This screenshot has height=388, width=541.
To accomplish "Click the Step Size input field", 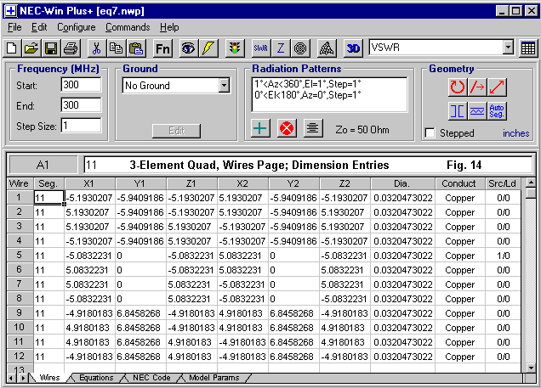I will coord(82,125).
